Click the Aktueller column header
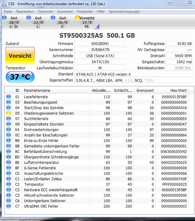This screenshot has width=195, height=221. 101,90
